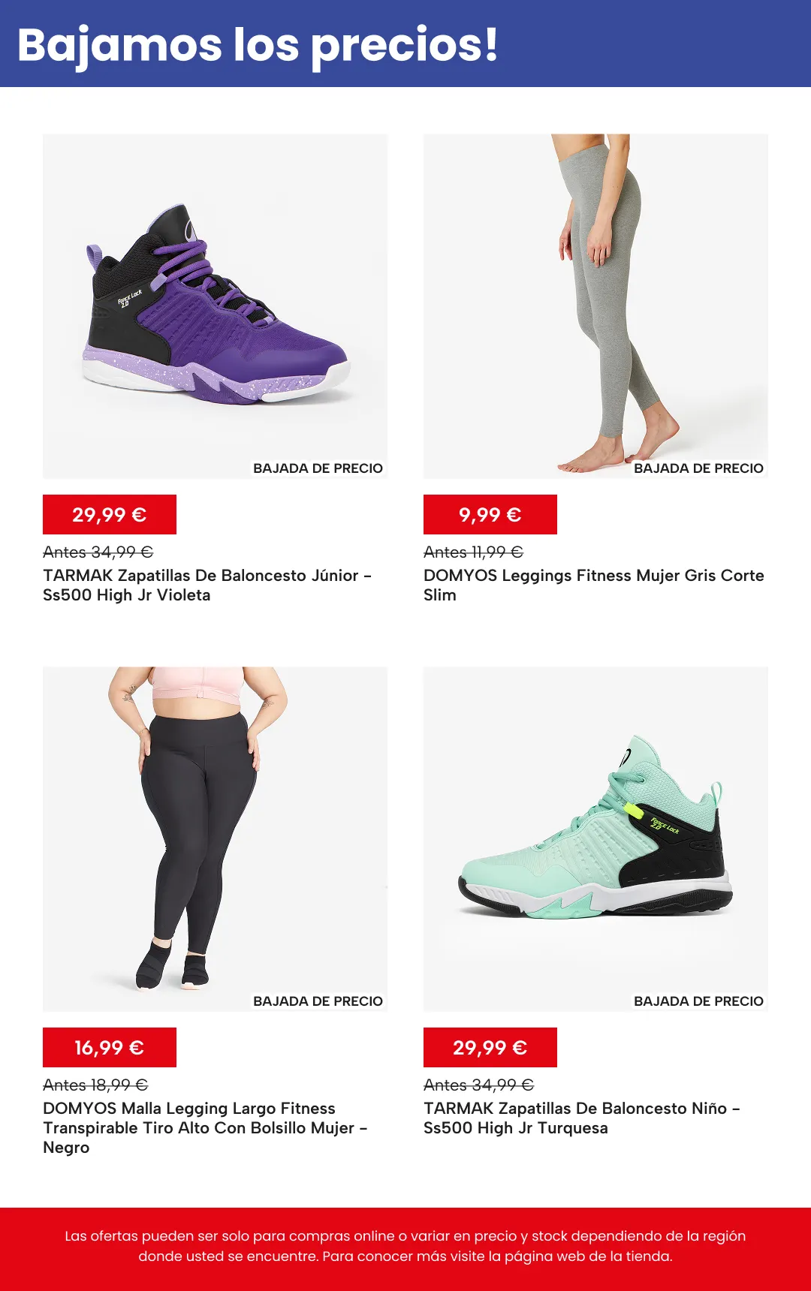The image size is (811, 1291).
Task: Click the Bajamos los precios! header title
Action: [x=258, y=45]
